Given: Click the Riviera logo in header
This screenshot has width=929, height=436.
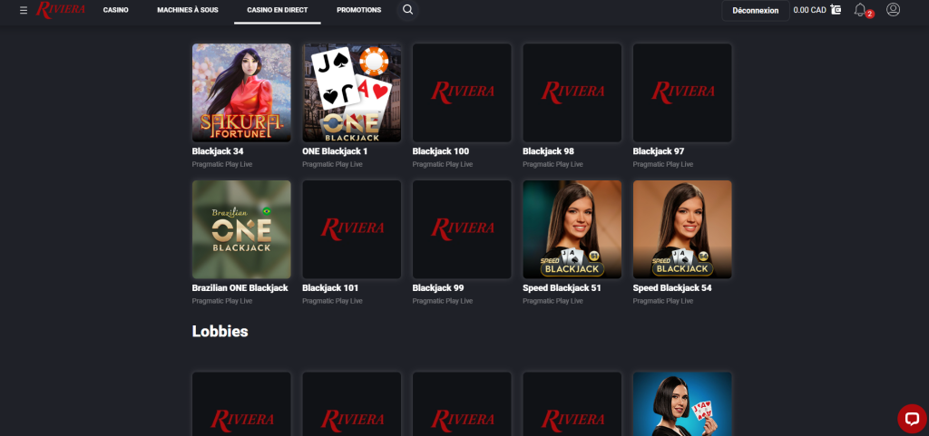Looking at the screenshot, I should [61, 9].
